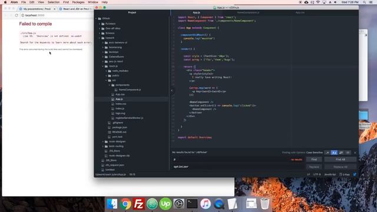
Task: Open the Help menu
Action: pyautogui.click(x=105, y=2)
